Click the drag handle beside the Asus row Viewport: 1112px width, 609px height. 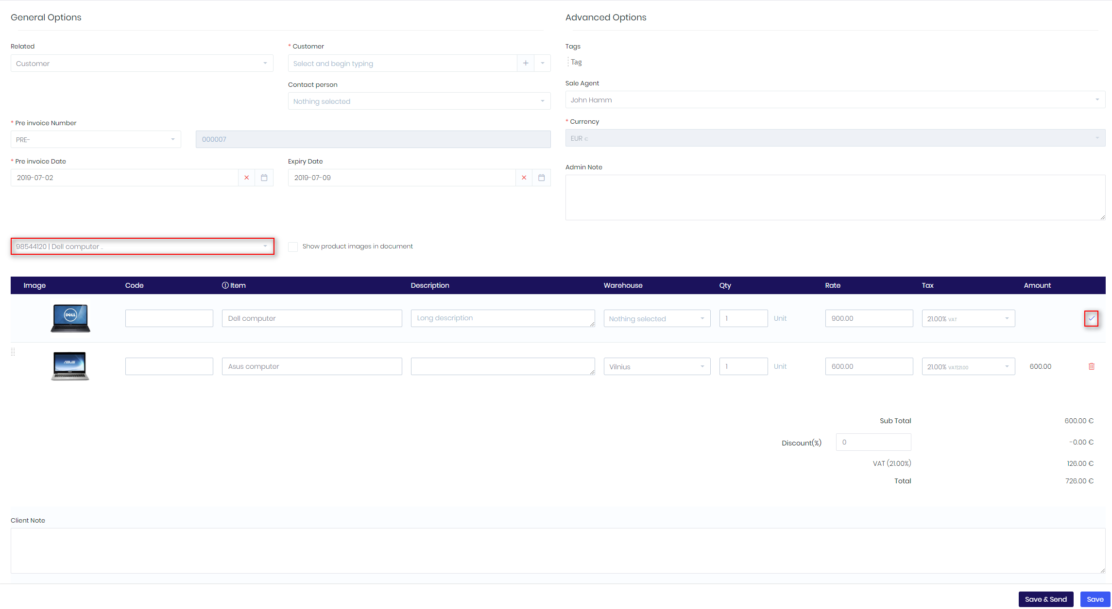[x=13, y=351]
